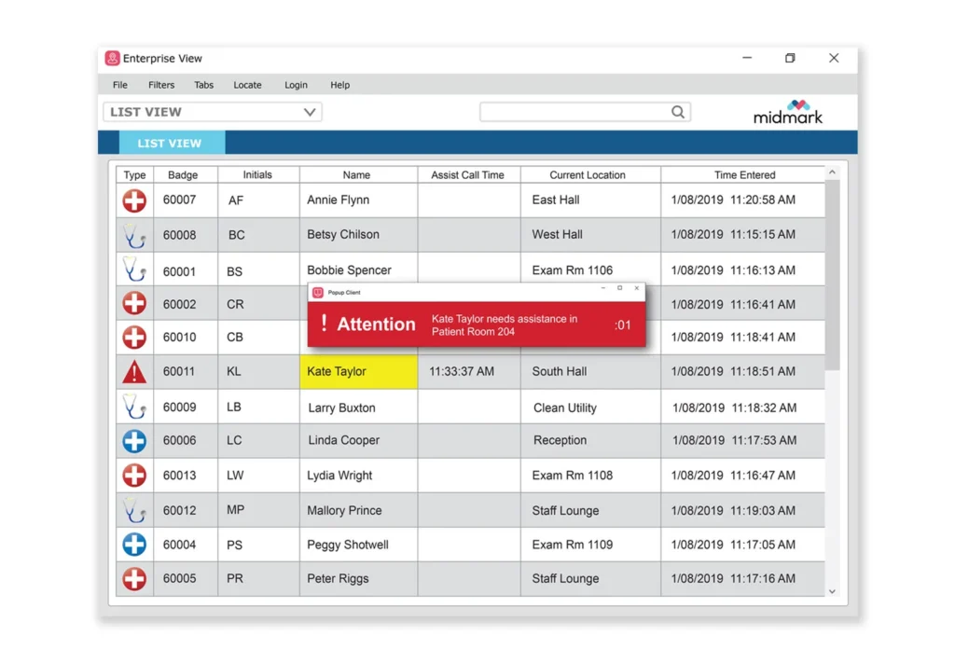Open the Login menu

click(x=296, y=85)
